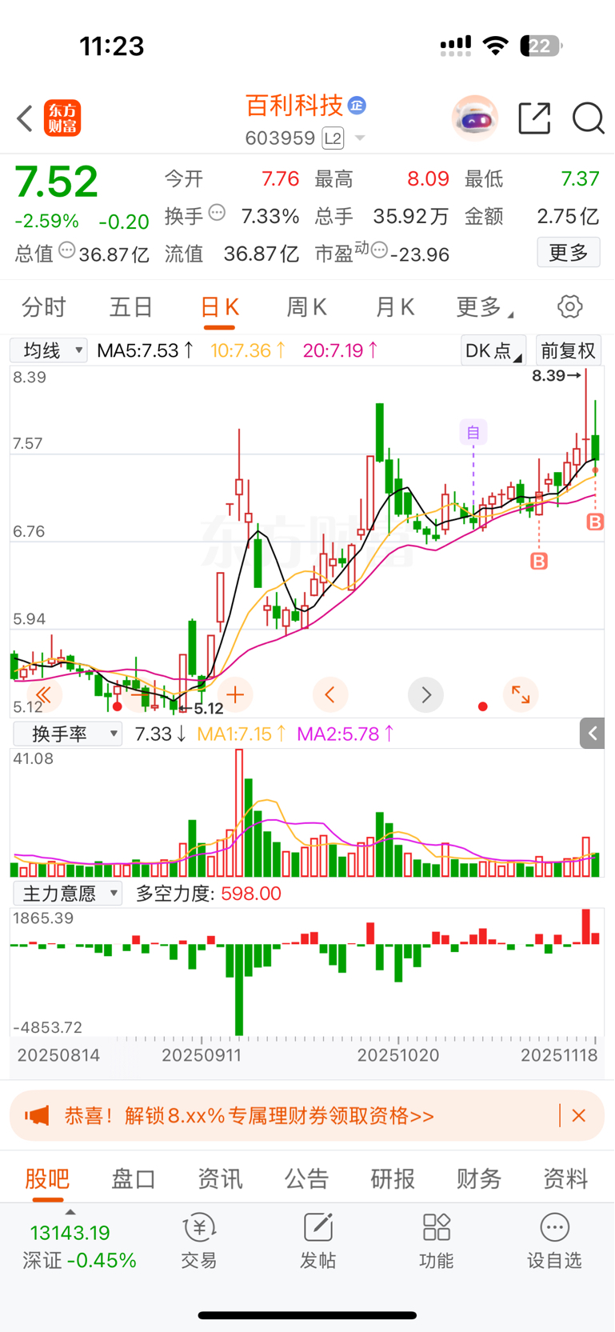Expand chart to fullscreen icon

point(521,694)
